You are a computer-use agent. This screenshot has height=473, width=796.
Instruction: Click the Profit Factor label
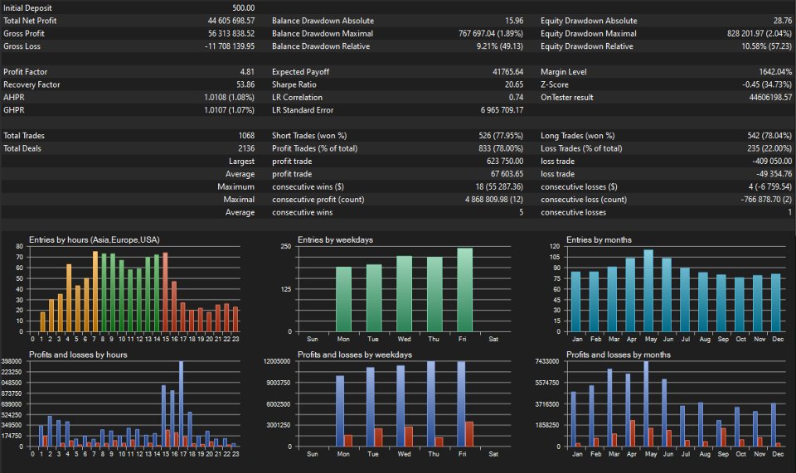click(26, 72)
